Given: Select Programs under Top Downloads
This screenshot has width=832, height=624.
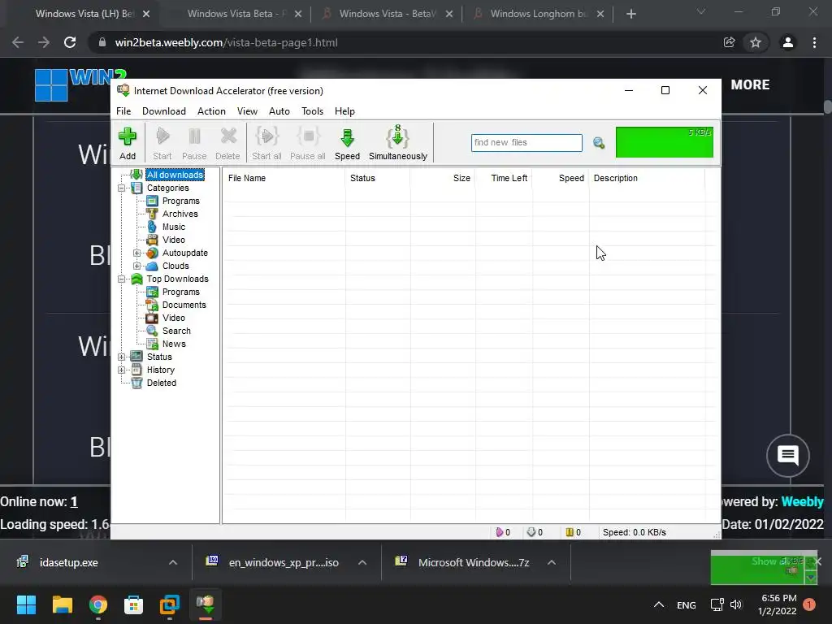Looking at the screenshot, I should (181, 292).
